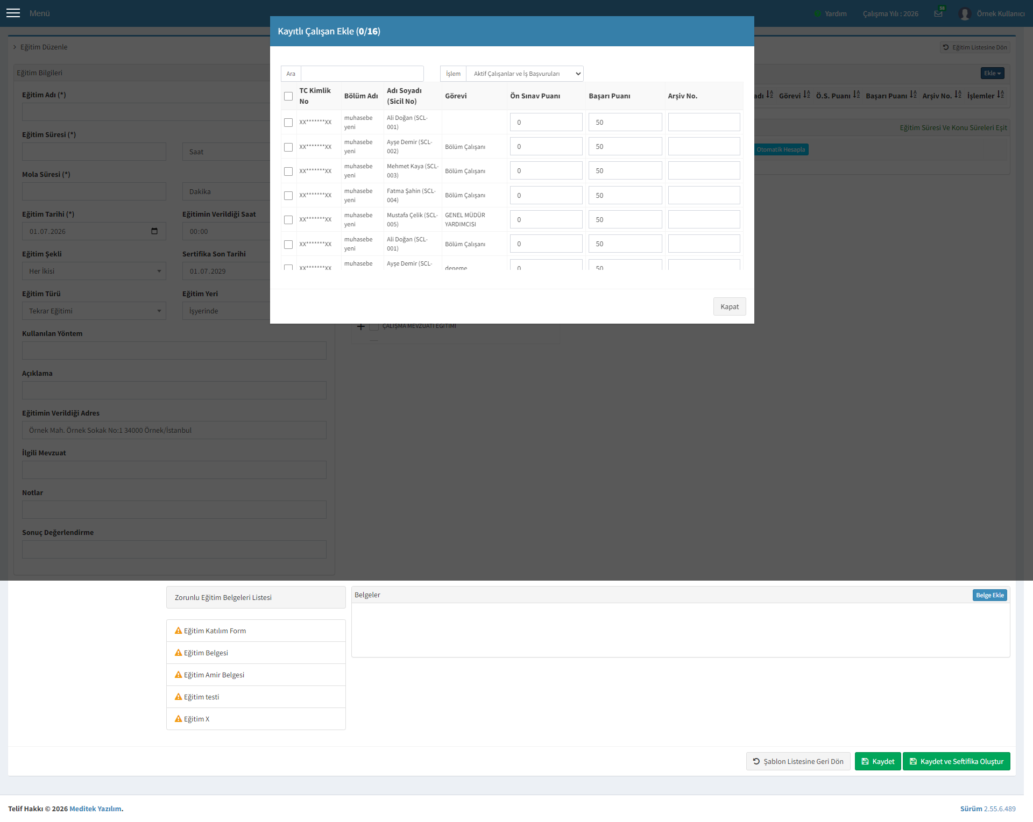This screenshot has height=822, width=1033.
Task: Click the Belge Ekle button
Action: [x=989, y=595]
